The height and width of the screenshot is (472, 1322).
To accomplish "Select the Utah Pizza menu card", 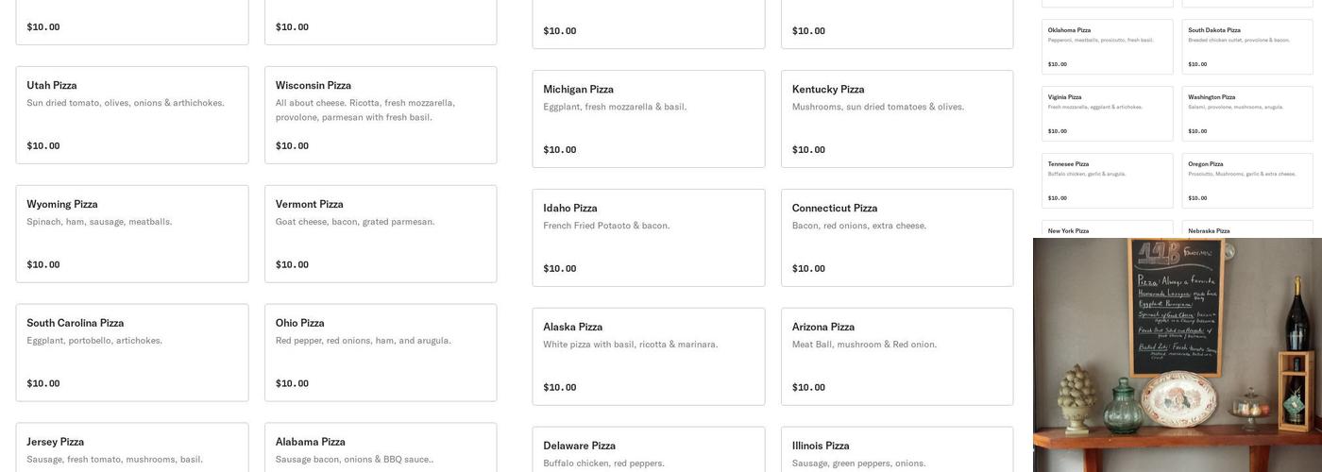I will [x=132, y=115].
